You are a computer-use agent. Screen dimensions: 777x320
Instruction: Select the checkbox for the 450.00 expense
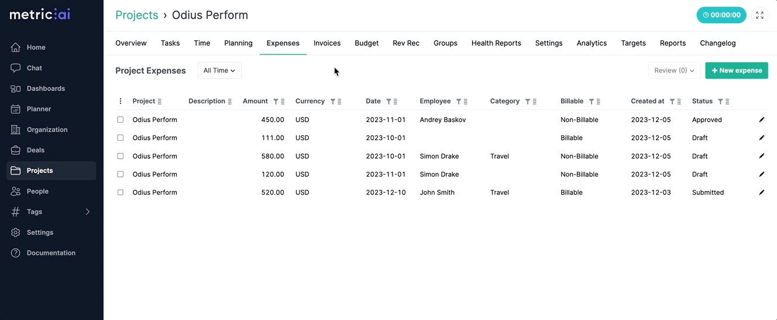[x=121, y=120]
